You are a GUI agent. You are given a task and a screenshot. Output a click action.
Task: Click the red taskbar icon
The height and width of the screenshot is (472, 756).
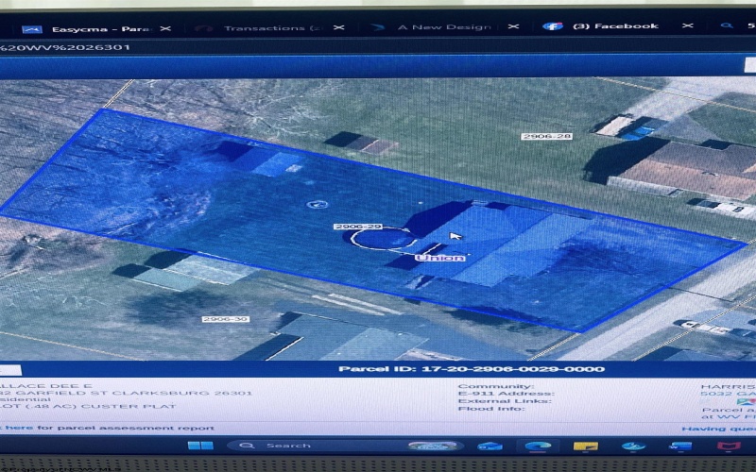tap(729, 446)
